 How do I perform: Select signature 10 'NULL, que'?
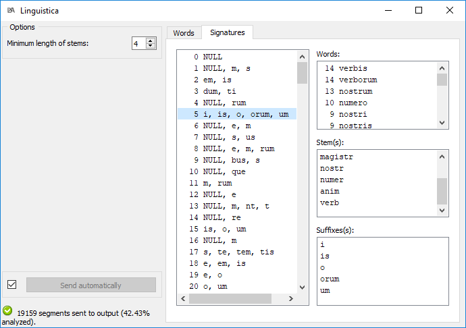[x=237, y=171]
